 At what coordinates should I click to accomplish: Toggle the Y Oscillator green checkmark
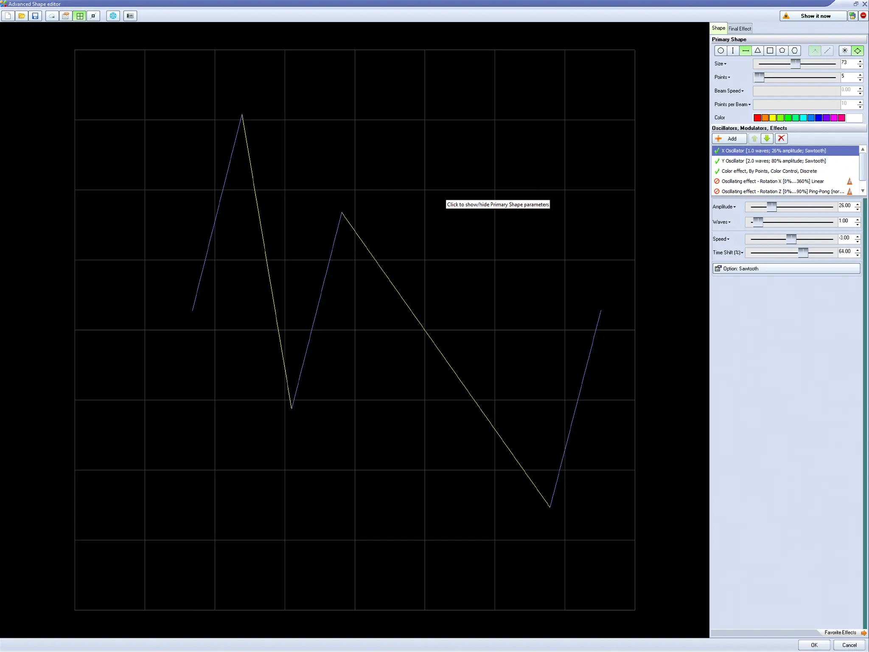(717, 161)
